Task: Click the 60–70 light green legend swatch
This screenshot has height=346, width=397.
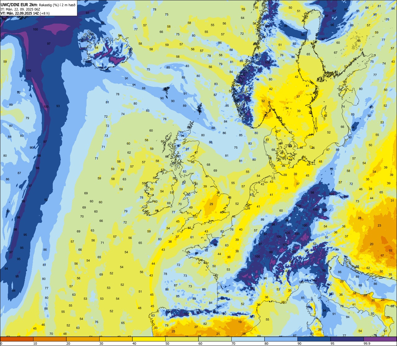Action: [215, 339]
